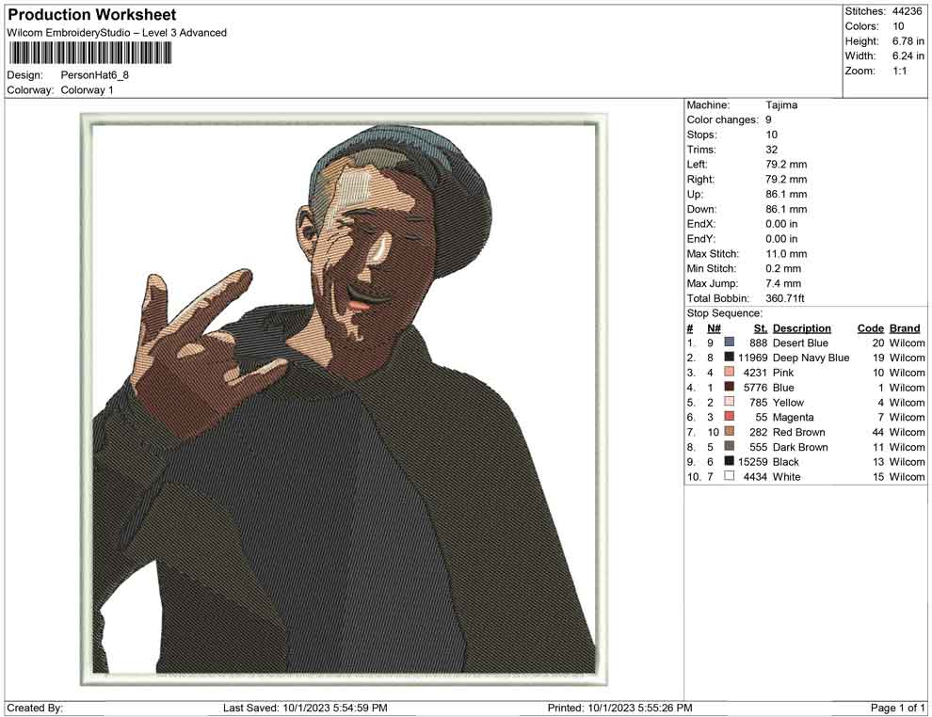Image resolution: width=932 pixels, height=717 pixels.
Task: Click the White thread color swatch
Action: coord(730,476)
